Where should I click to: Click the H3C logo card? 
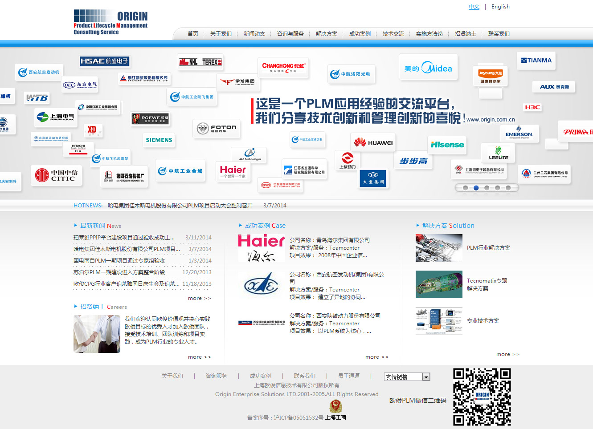(x=532, y=107)
